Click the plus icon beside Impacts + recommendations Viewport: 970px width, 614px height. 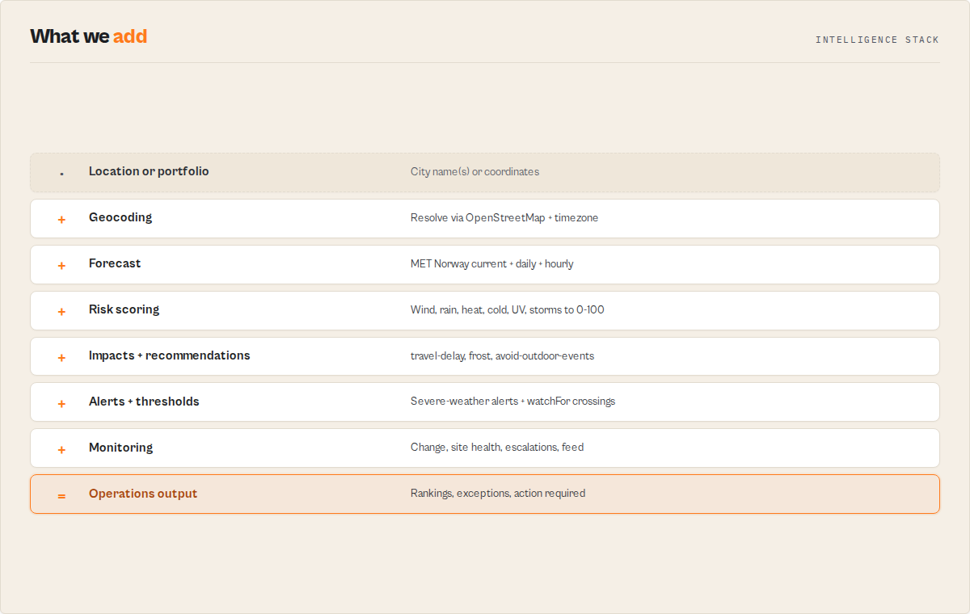point(61,358)
